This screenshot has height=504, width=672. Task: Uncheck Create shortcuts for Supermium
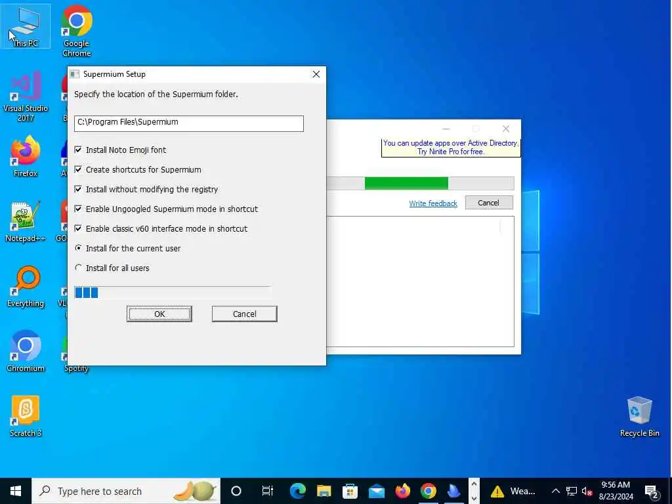click(78, 169)
